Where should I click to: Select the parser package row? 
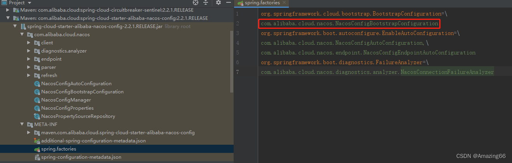(x=117, y=67)
